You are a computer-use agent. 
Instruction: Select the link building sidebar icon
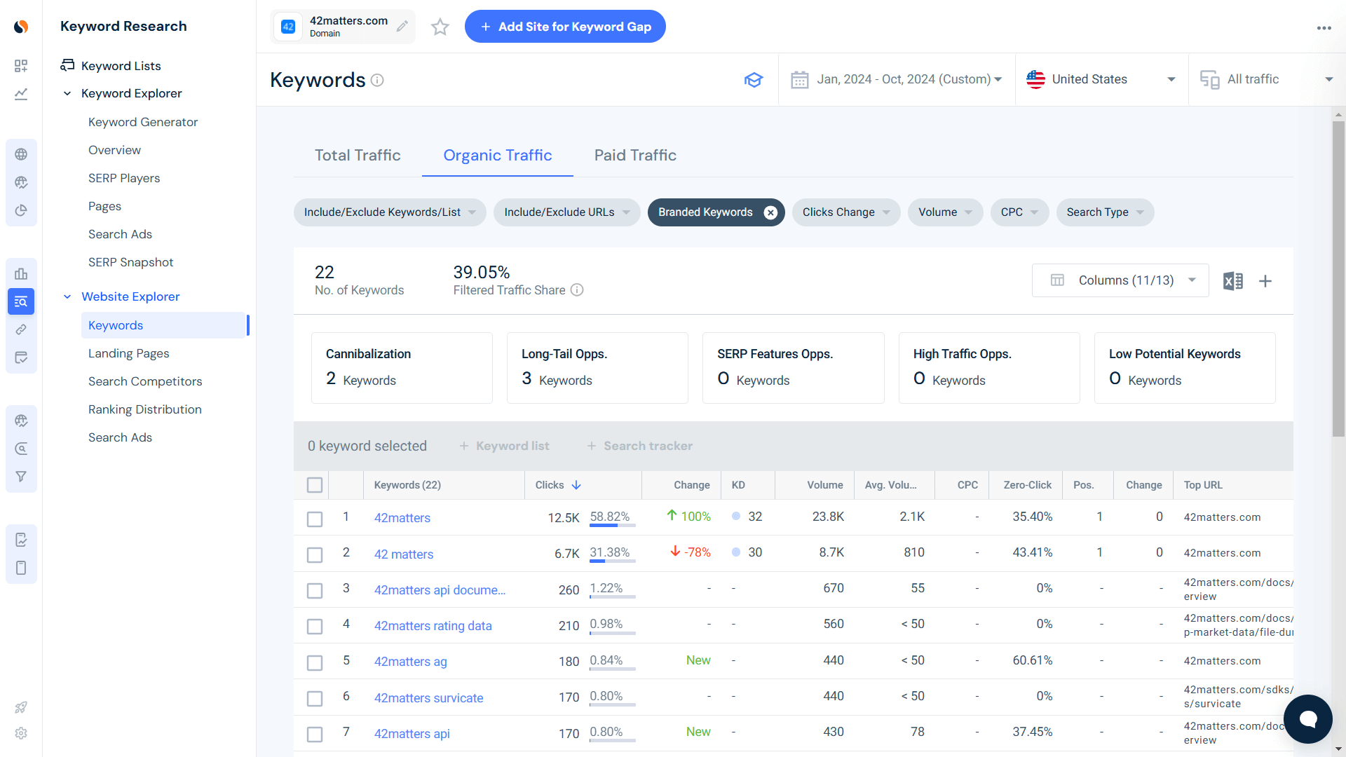21,329
